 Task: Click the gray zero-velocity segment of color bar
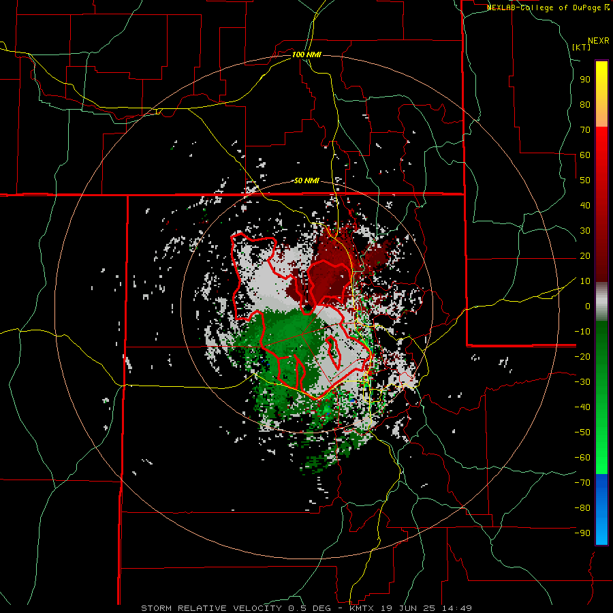[601, 302]
